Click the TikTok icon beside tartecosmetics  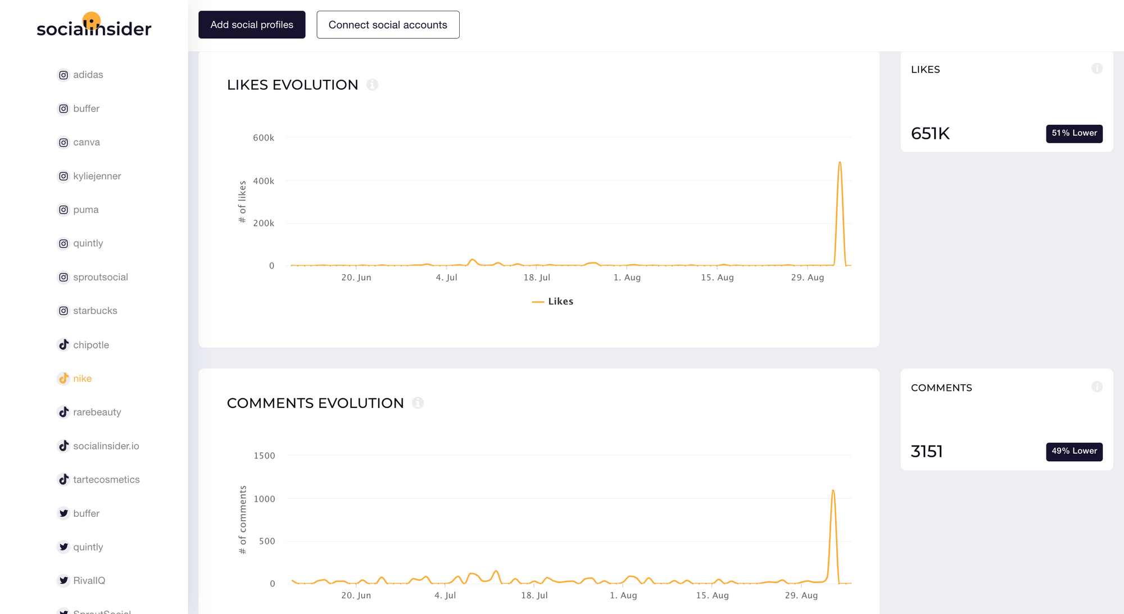pos(64,479)
